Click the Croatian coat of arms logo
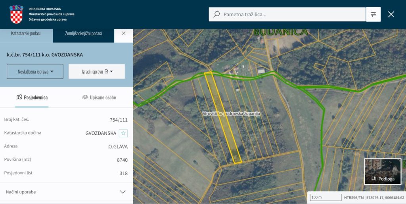 [x=16, y=14]
